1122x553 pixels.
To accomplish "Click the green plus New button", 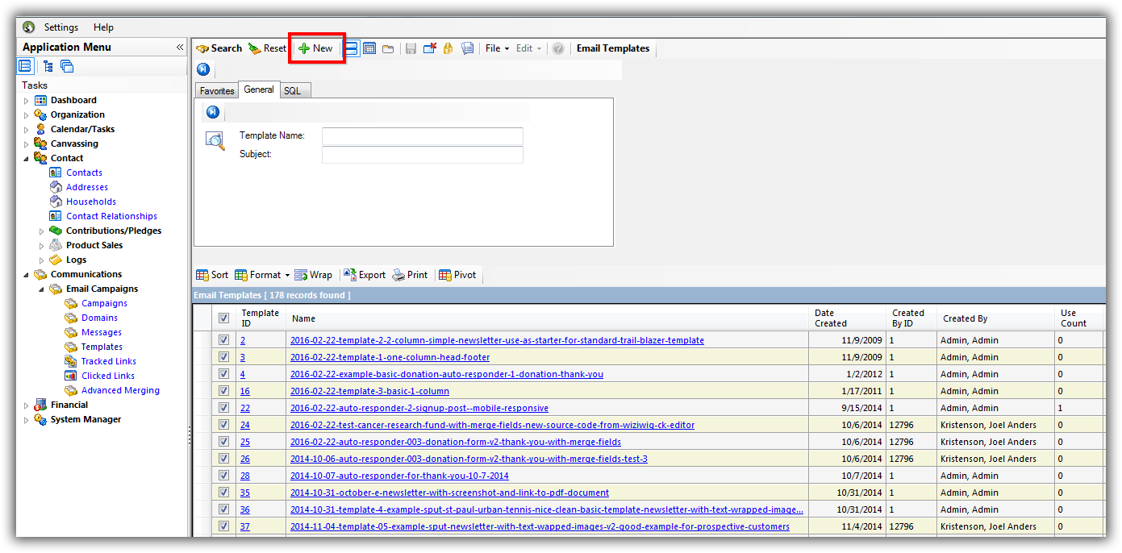I will (316, 48).
